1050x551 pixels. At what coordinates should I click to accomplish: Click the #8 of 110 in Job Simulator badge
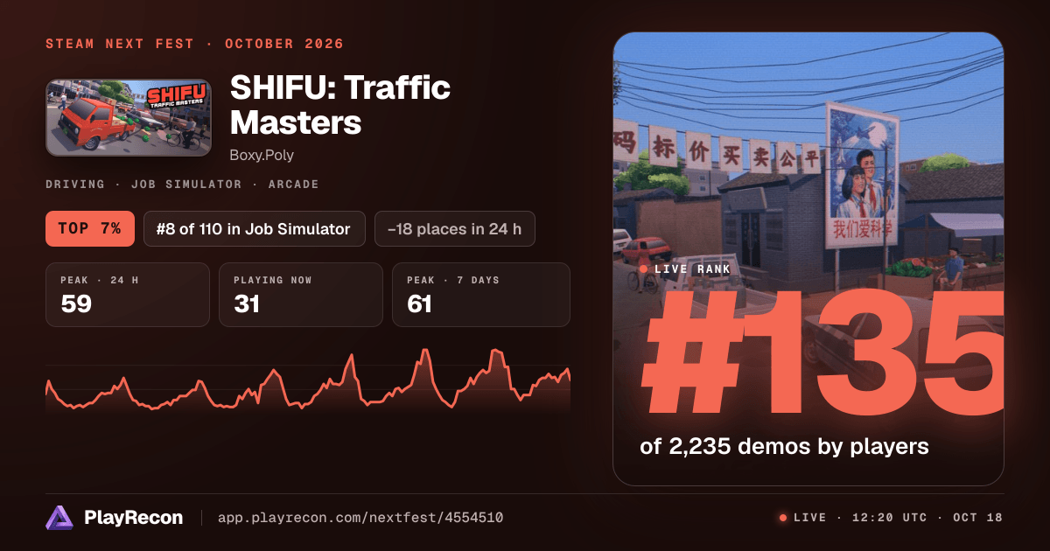(x=254, y=229)
